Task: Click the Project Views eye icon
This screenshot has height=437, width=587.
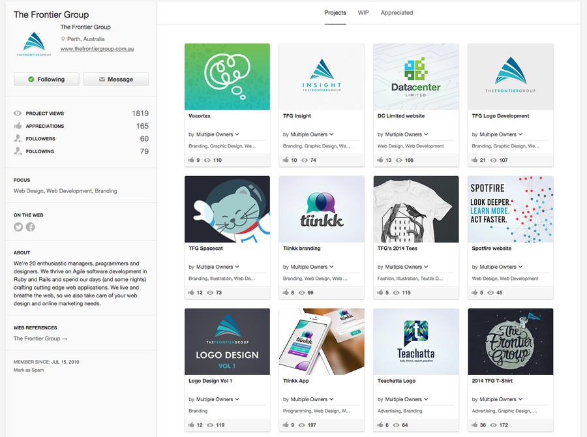Action: 18,113
